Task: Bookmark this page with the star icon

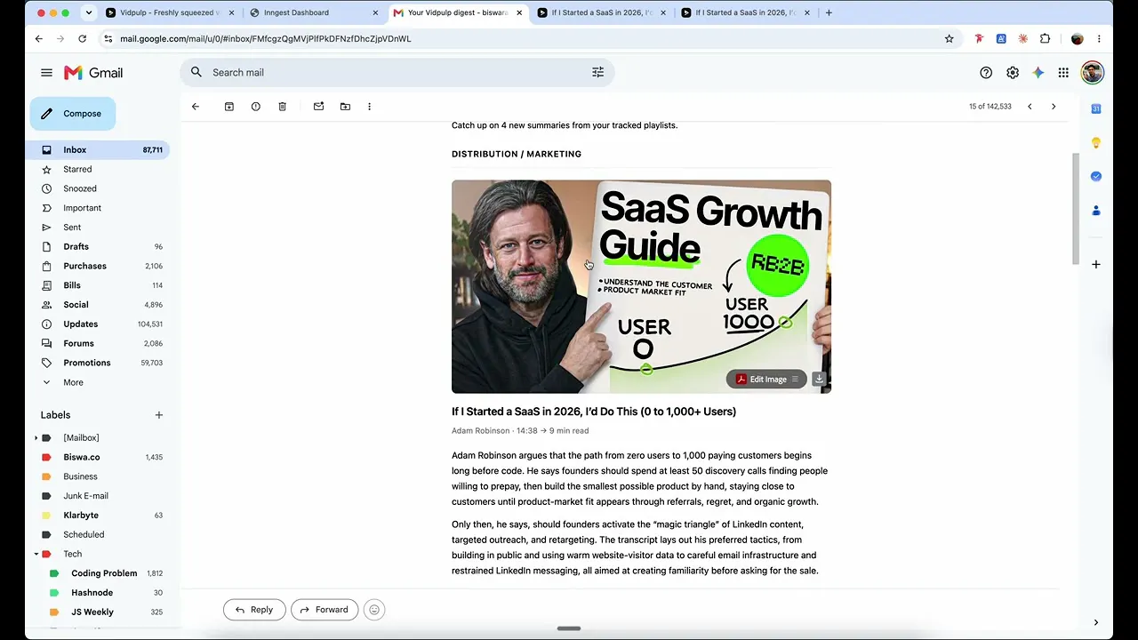Action: pyautogui.click(x=949, y=39)
